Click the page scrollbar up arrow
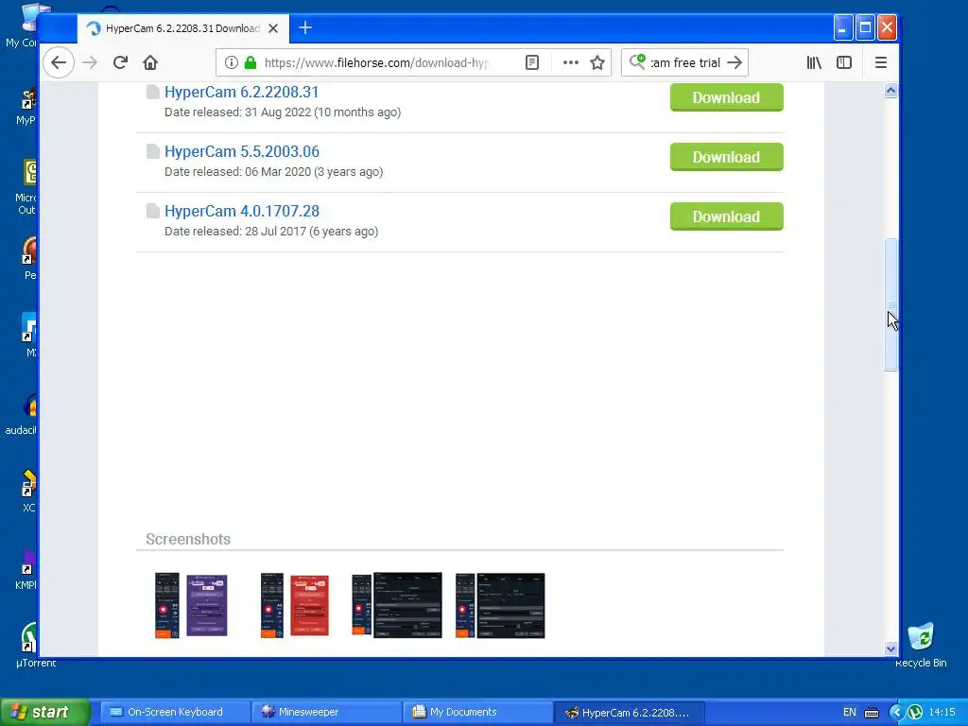 tap(890, 91)
